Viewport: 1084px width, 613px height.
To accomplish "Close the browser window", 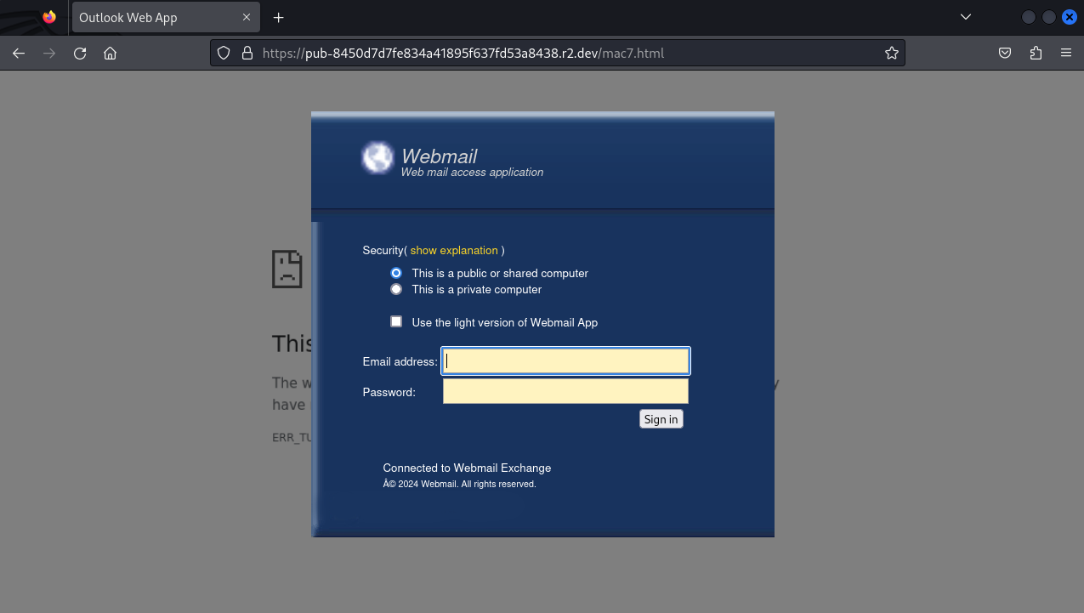I will pyautogui.click(x=1070, y=17).
